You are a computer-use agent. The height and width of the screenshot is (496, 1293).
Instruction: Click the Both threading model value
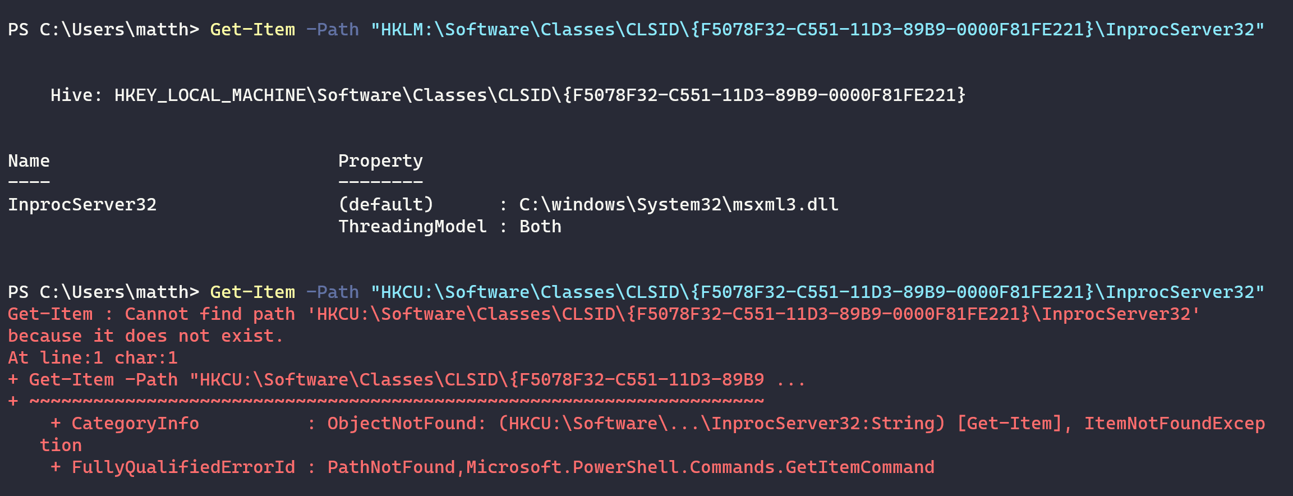(x=540, y=226)
